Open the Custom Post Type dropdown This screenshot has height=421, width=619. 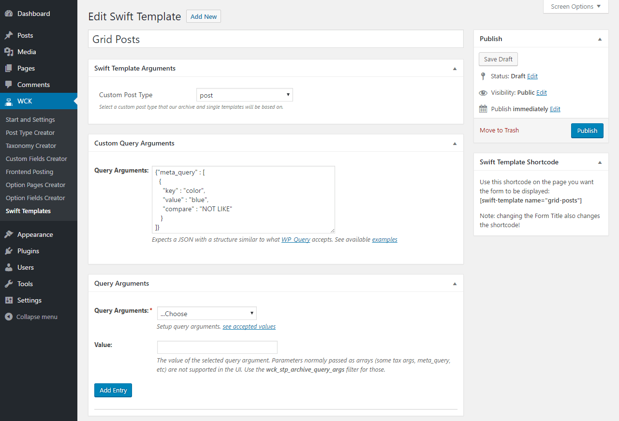coord(244,94)
